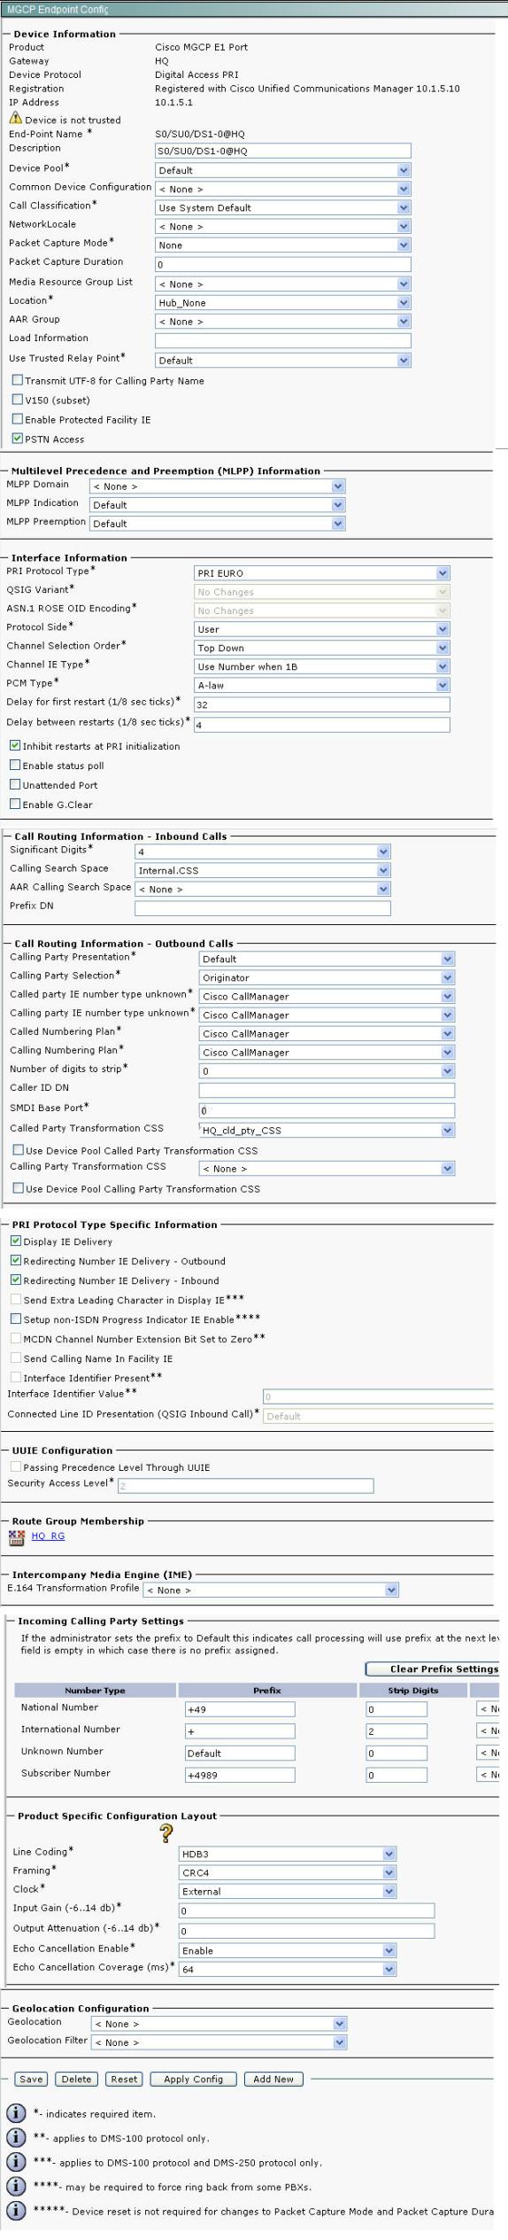
Task: Enable Protected Facility IE checkbox
Action: 18,419
